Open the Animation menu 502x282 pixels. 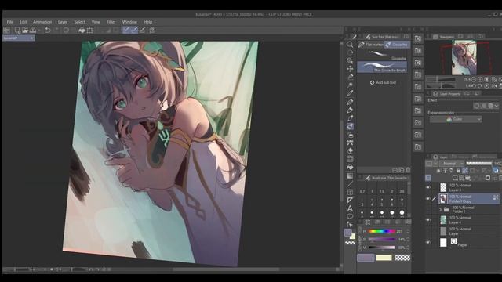[42, 22]
